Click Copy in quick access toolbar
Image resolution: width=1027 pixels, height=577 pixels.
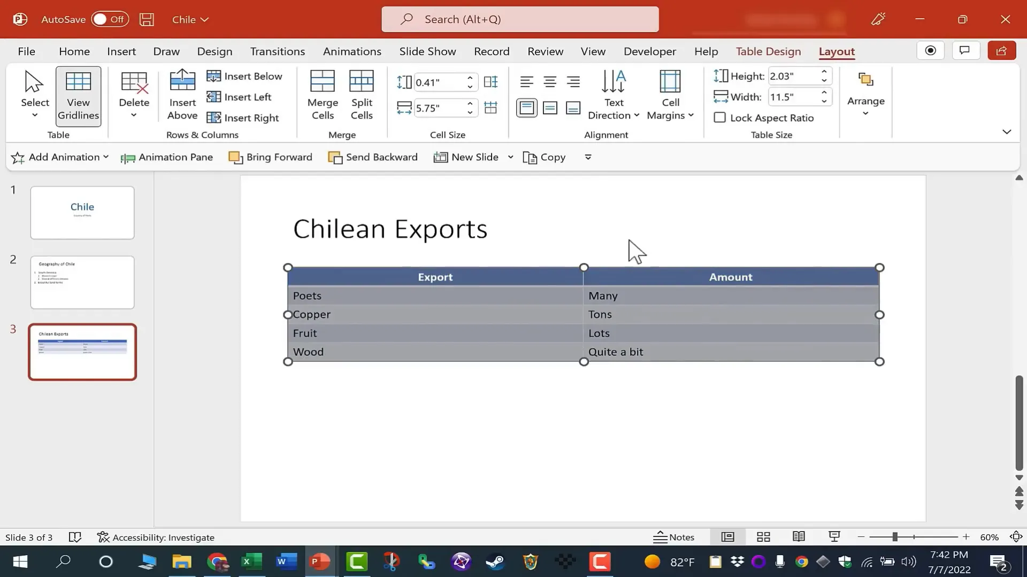click(544, 157)
